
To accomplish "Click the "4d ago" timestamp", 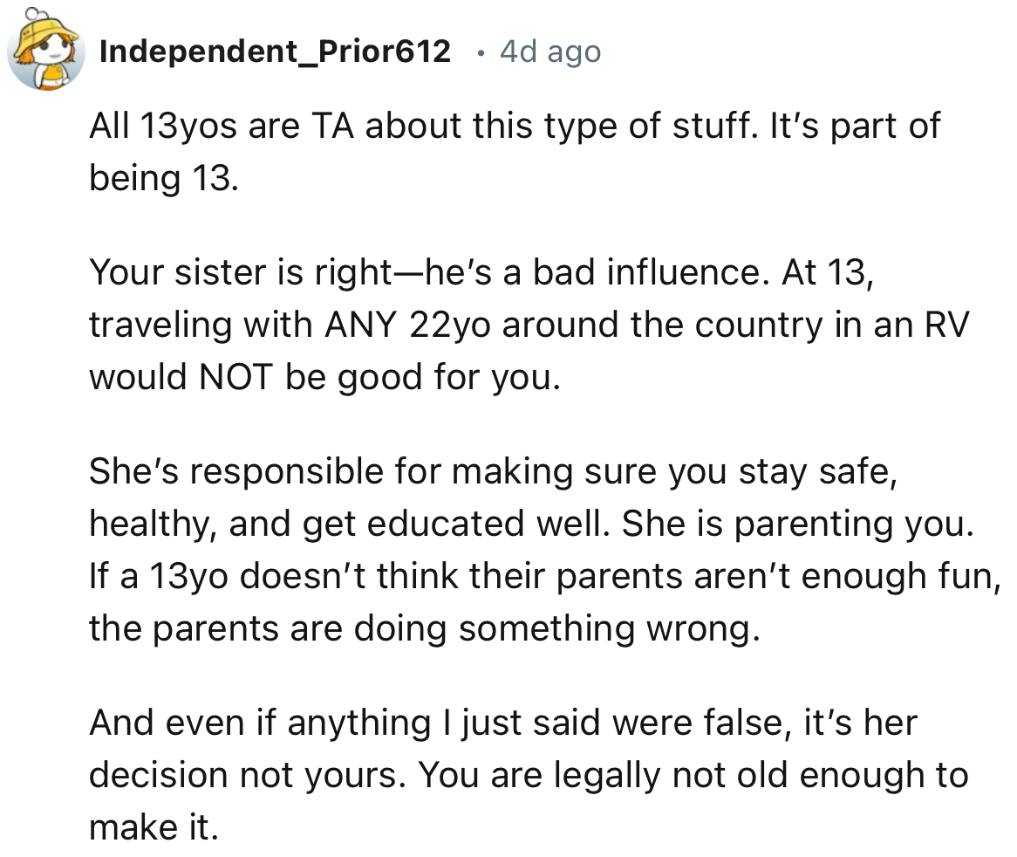I will point(550,52).
